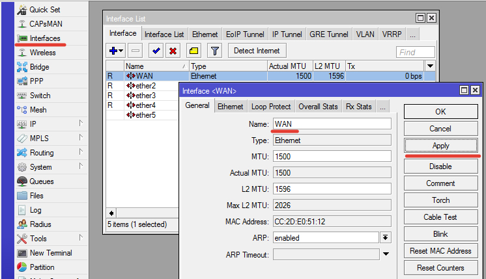Open the column selector dropdown in table header
This screenshot has height=279, width=486.
pos(430,66)
